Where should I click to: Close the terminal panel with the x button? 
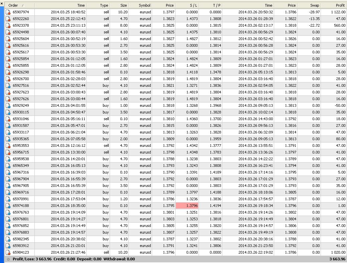(2, 4)
